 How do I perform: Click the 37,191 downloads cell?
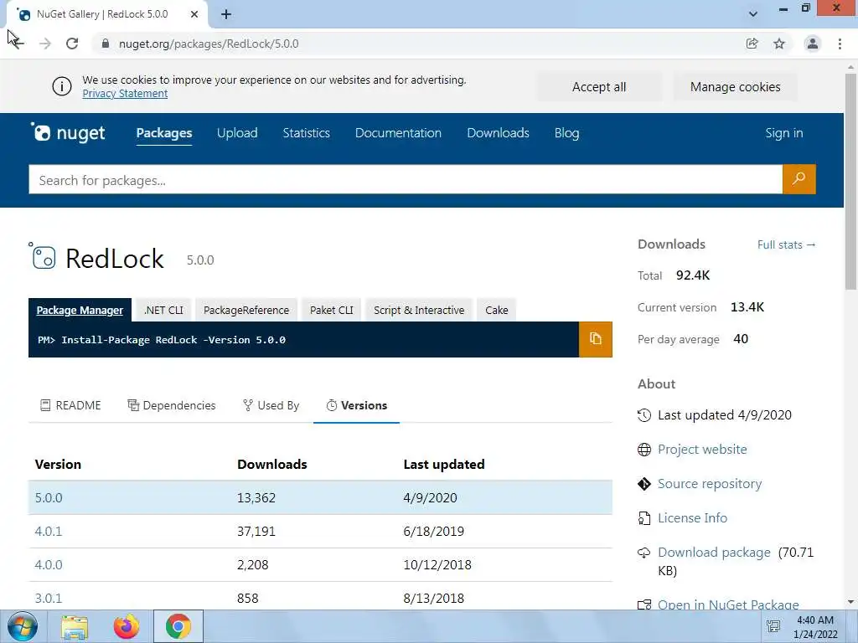[x=256, y=531]
